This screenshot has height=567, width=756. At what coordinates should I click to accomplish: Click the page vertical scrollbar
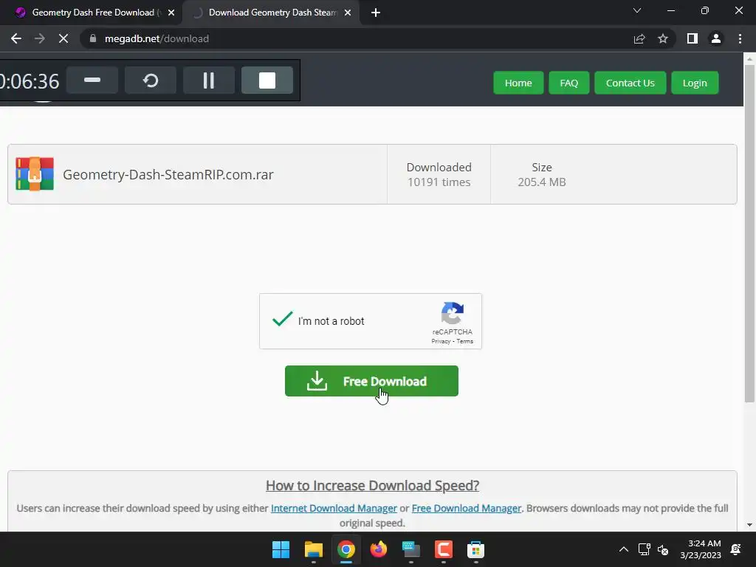click(749, 234)
